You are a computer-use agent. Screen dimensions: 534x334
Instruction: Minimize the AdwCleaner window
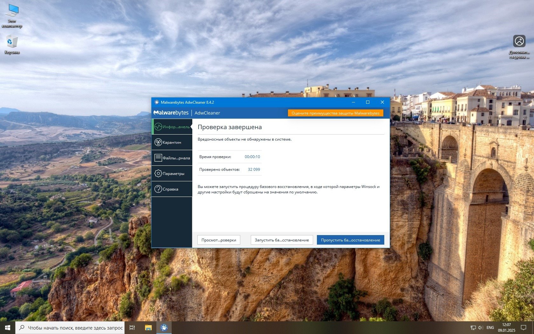point(353,102)
